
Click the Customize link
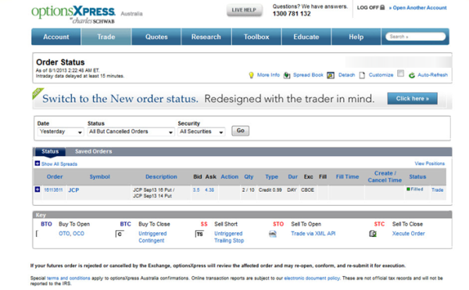[x=381, y=75]
